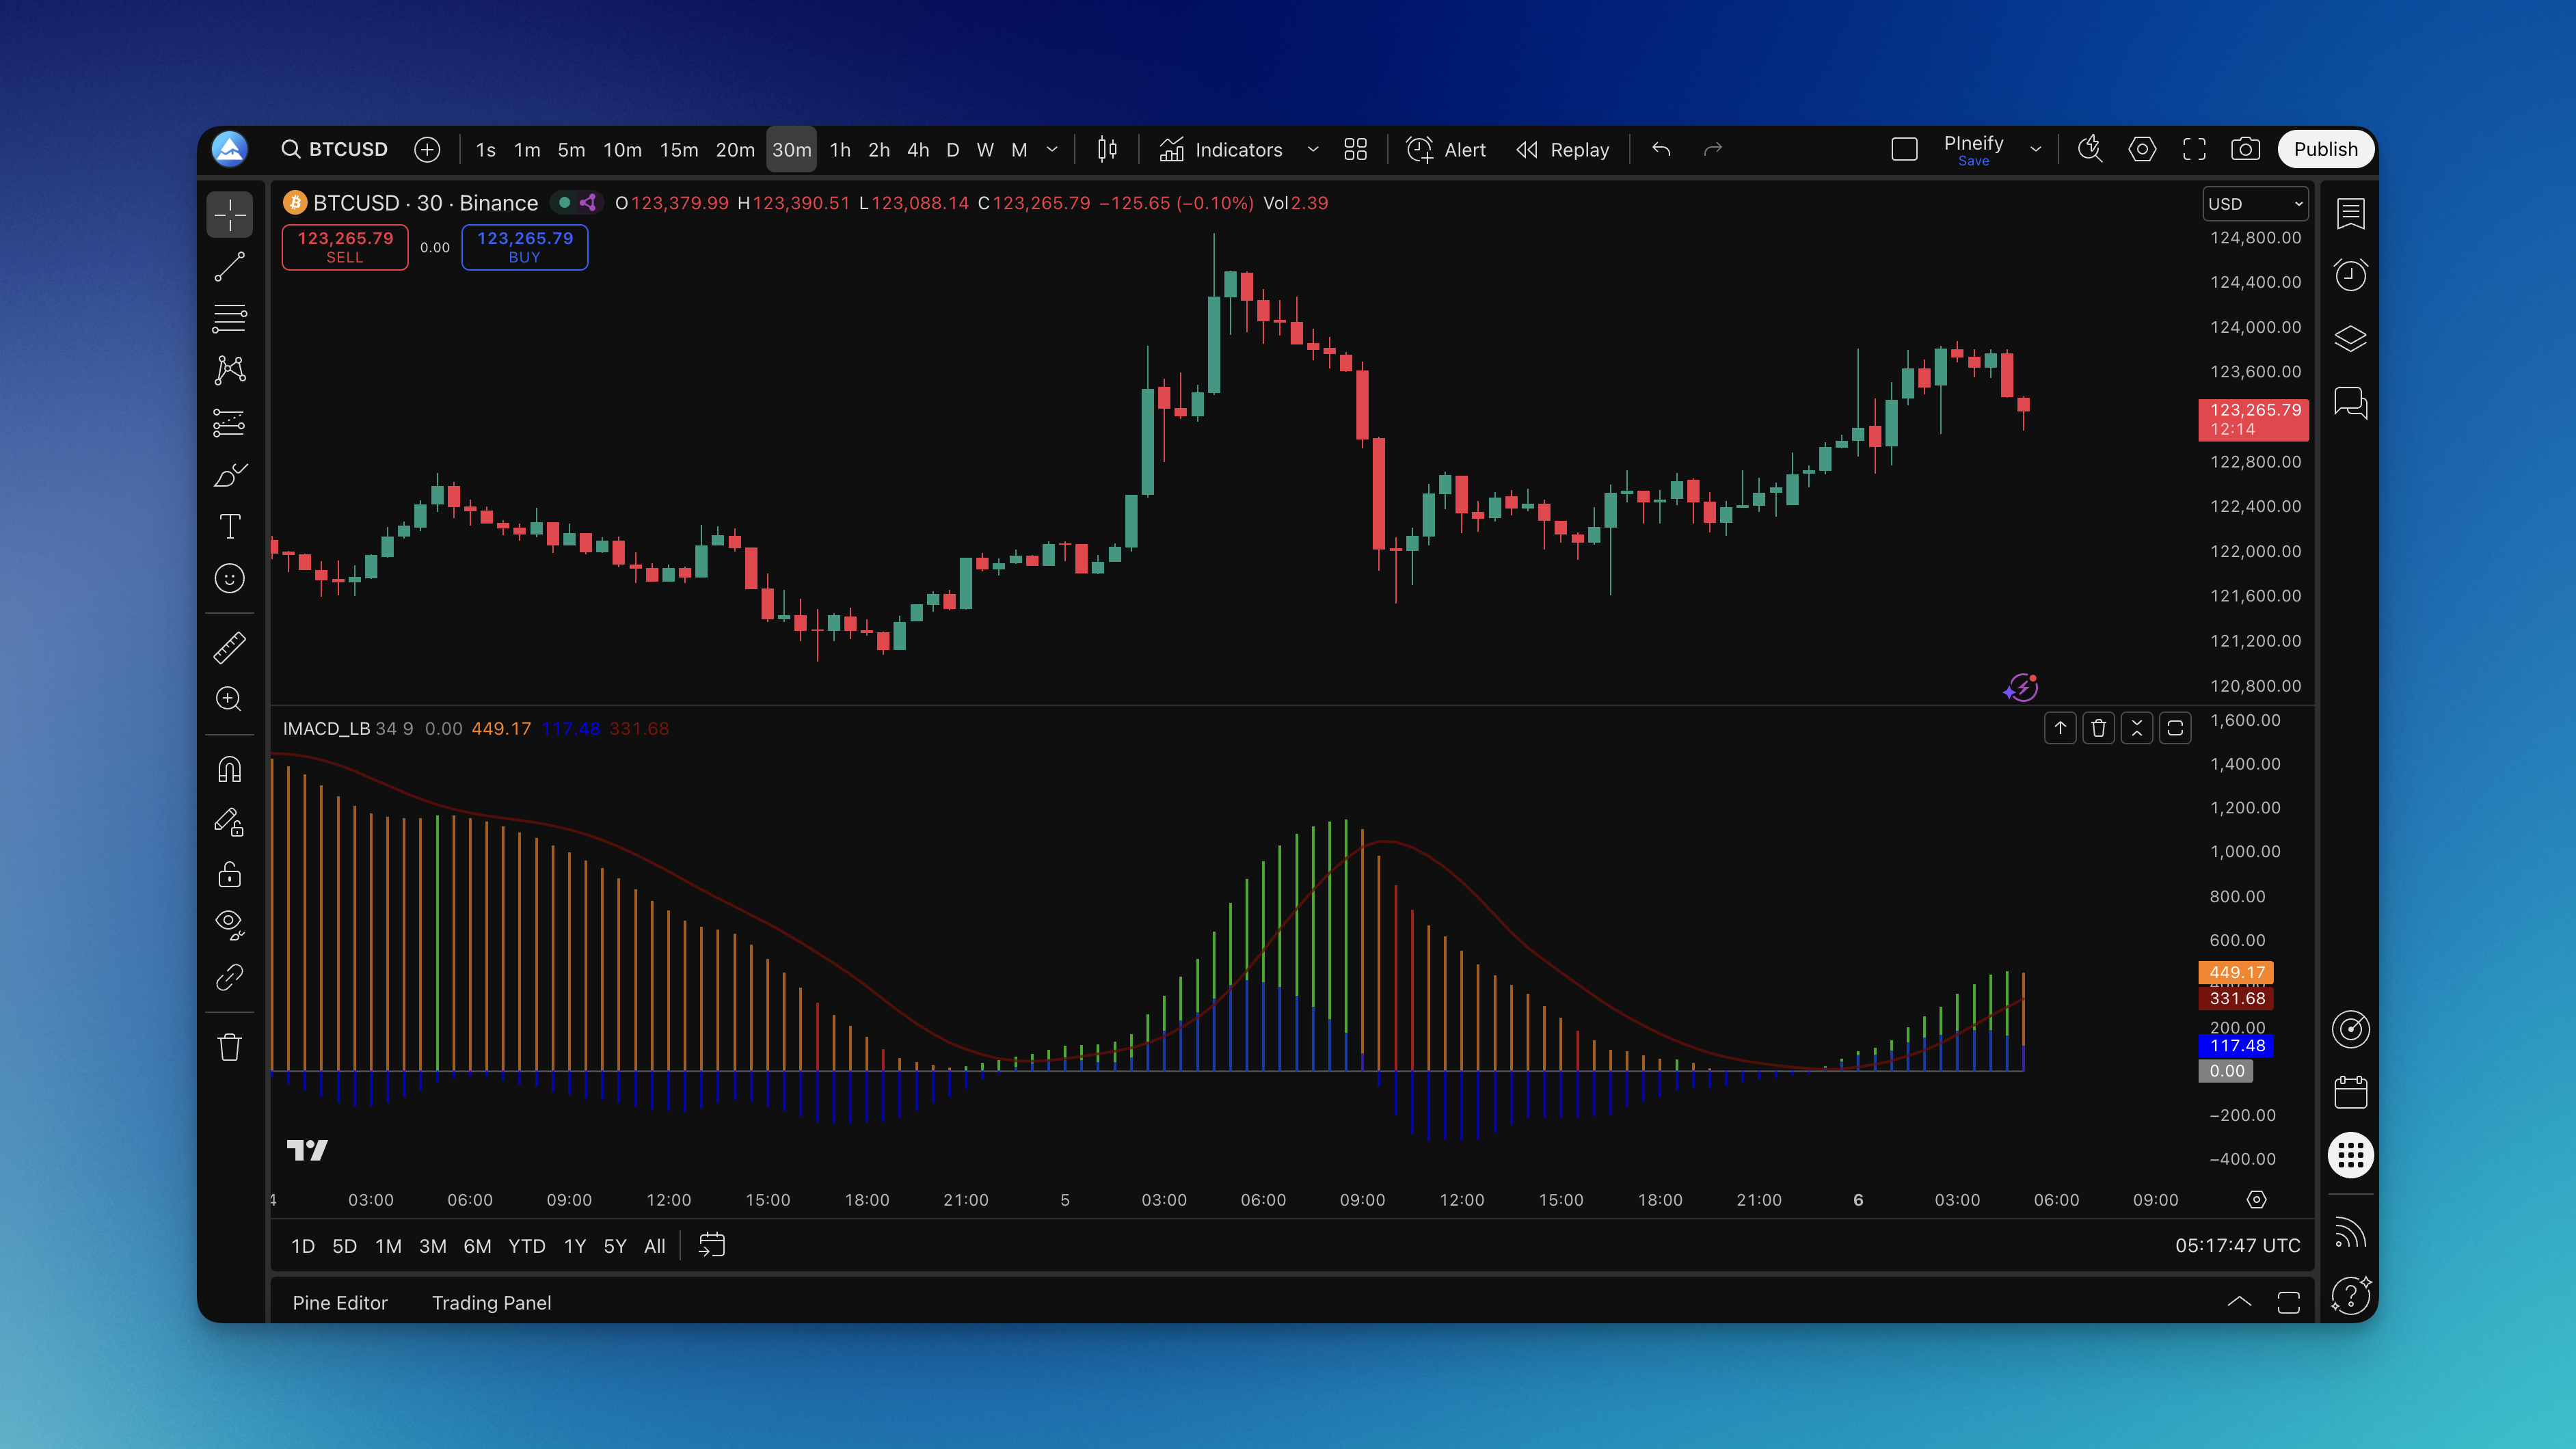Open the Plneify layout dropdown arrow
The image size is (2576, 1449).
2035,149
